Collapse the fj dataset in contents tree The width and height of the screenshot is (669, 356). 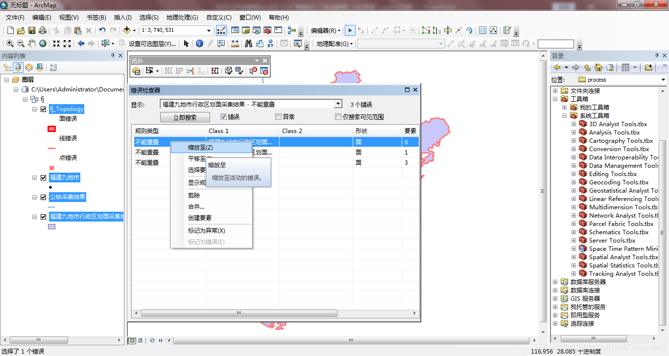[25, 99]
